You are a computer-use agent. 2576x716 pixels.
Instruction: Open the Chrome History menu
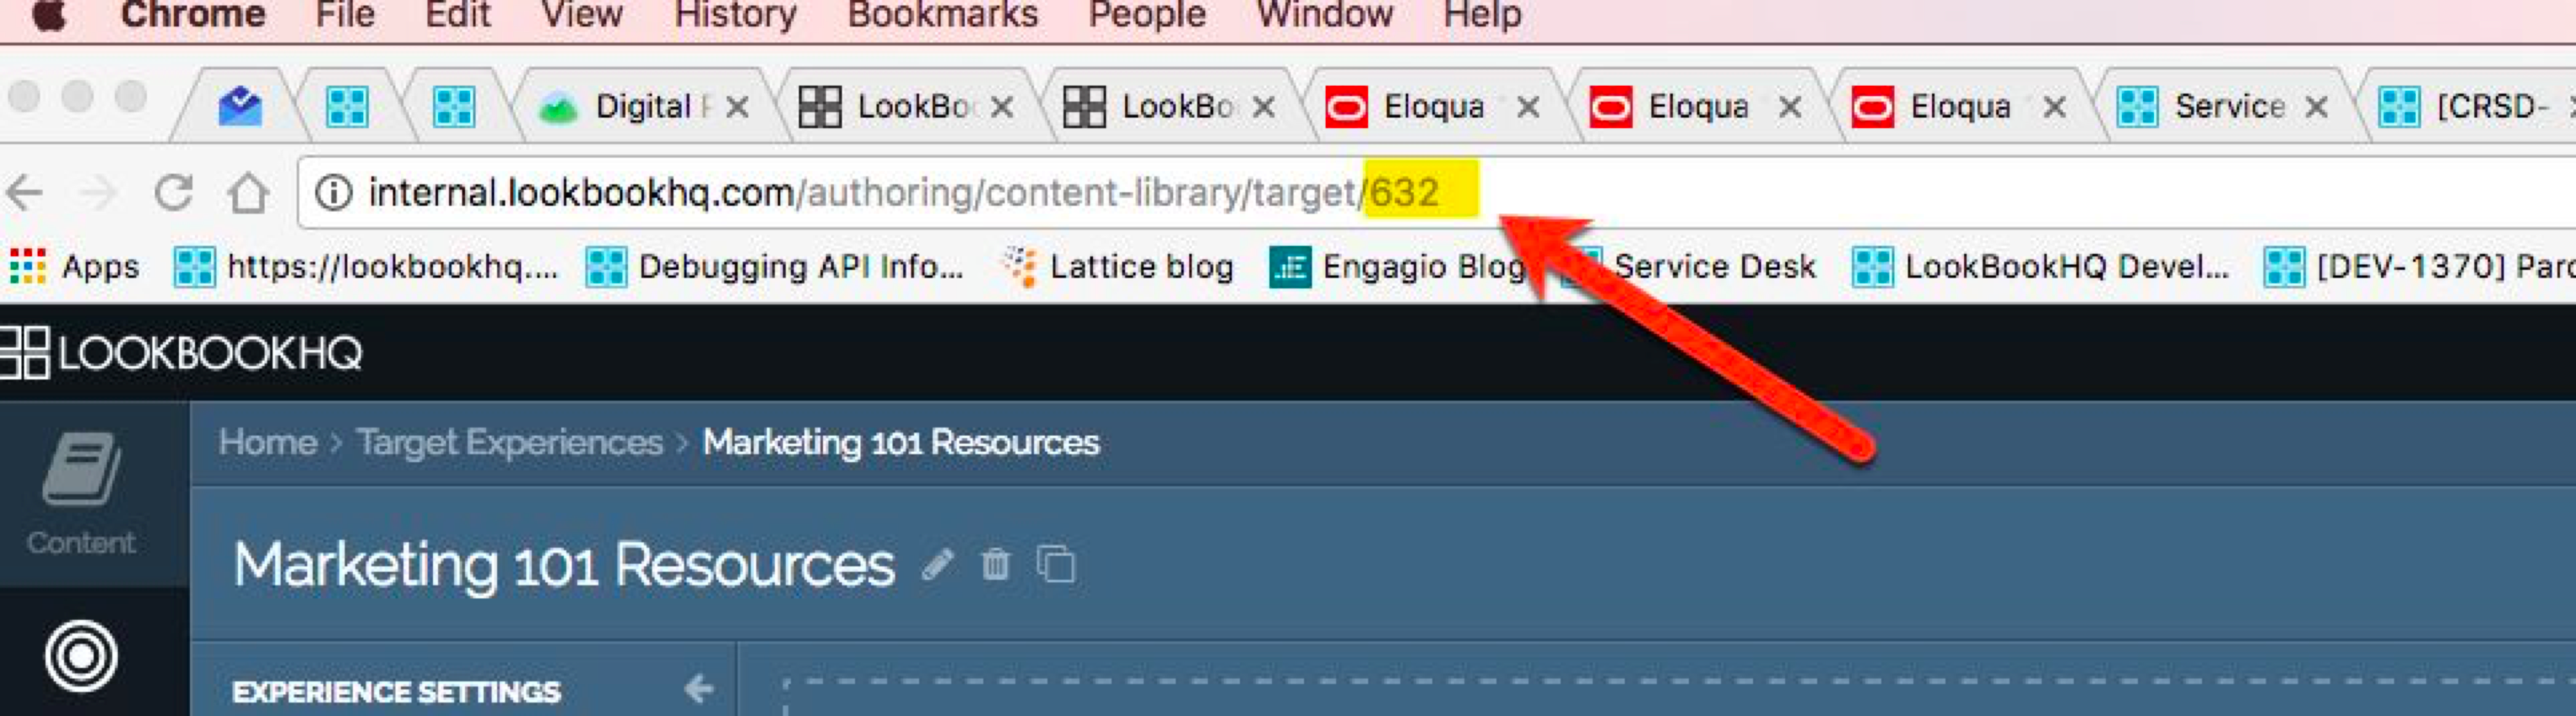(x=735, y=15)
